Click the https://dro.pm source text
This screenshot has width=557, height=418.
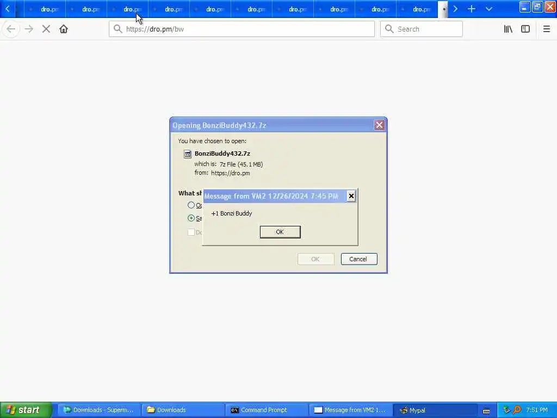click(x=231, y=173)
